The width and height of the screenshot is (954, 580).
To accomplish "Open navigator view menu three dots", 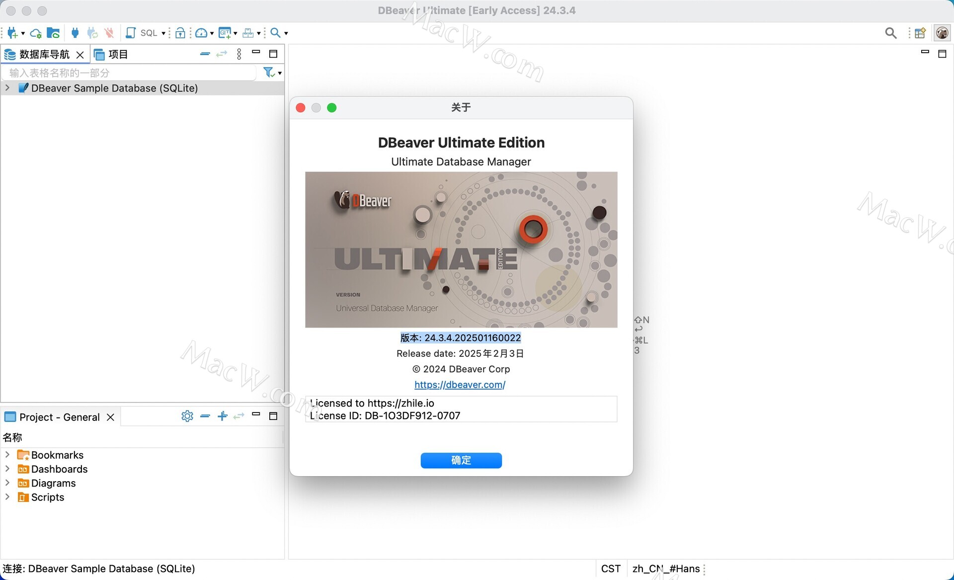I will (x=239, y=54).
